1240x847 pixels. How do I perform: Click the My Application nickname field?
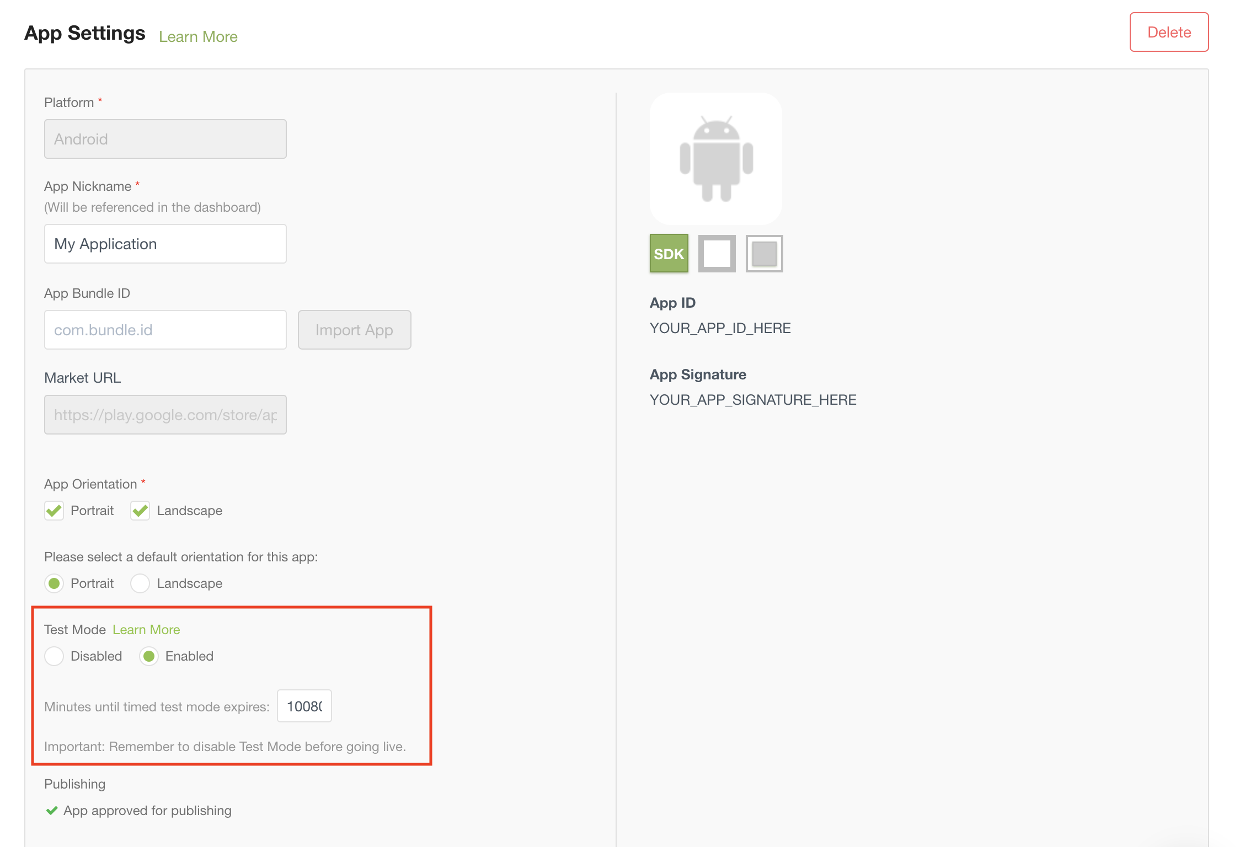[164, 243]
